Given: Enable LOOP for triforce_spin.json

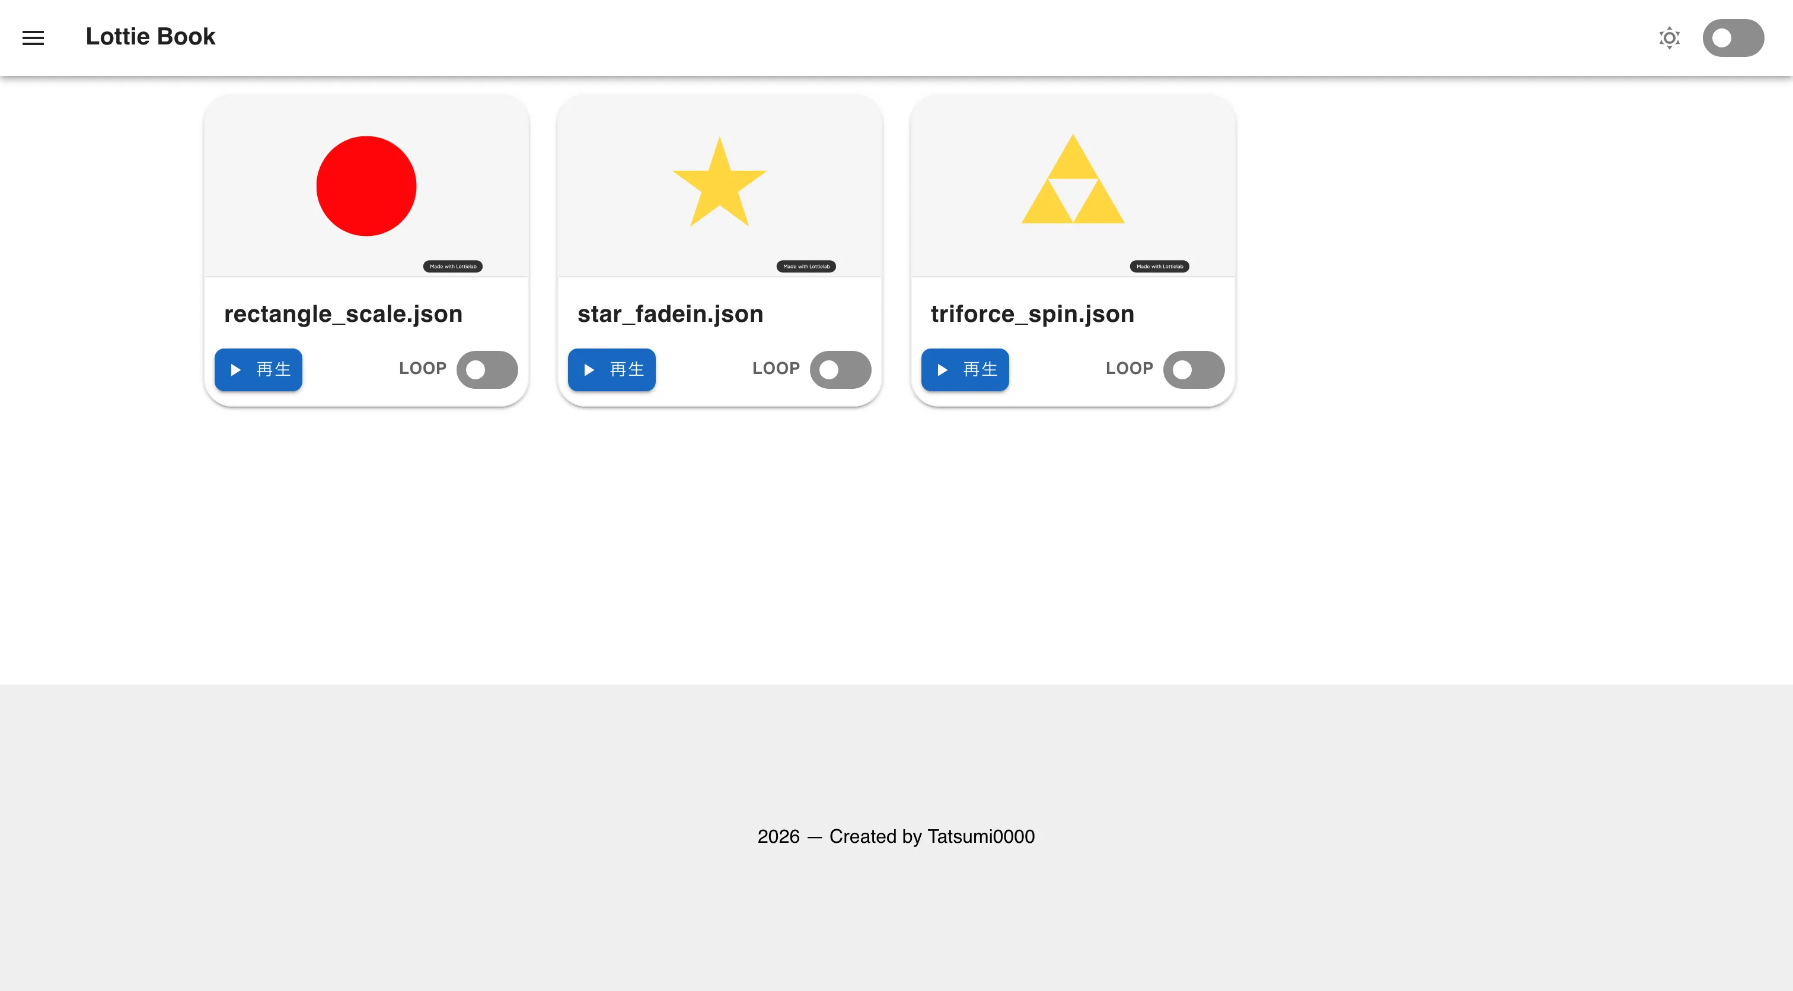Looking at the screenshot, I should click(1193, 369).
